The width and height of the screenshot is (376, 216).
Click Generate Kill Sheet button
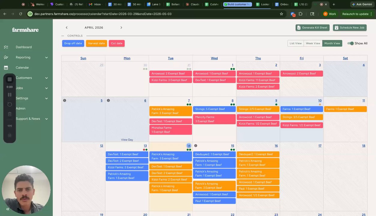pyautogui.click(x=312, y=28)
